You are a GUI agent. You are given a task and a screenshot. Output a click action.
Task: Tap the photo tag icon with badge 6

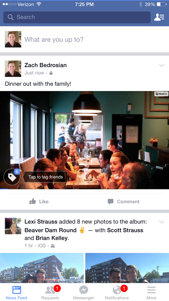click(12, 177)
